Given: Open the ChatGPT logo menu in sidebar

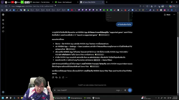Looking at the screenshot, I should pos(3,15).
